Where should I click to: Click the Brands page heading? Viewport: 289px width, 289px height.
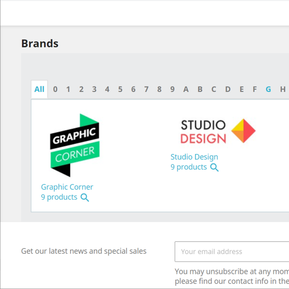40,43
